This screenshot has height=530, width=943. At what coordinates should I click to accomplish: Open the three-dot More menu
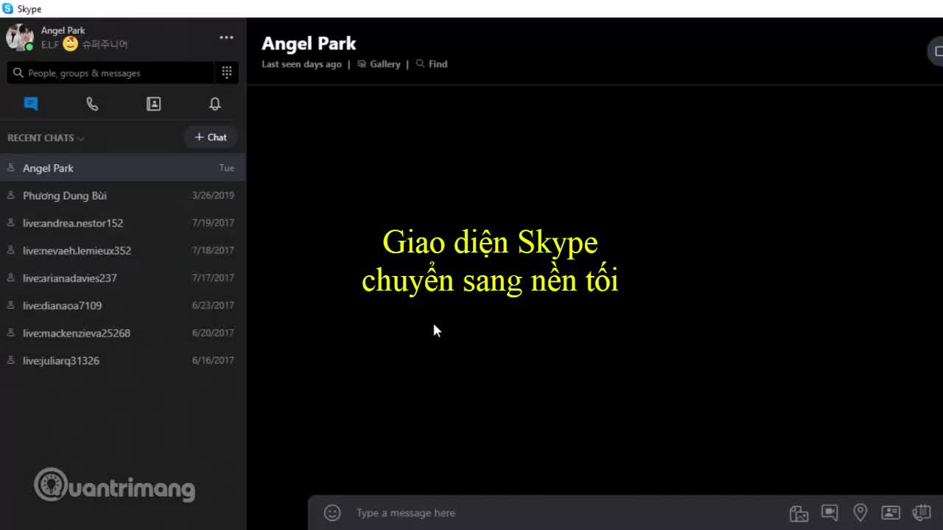tap(226, 38)
